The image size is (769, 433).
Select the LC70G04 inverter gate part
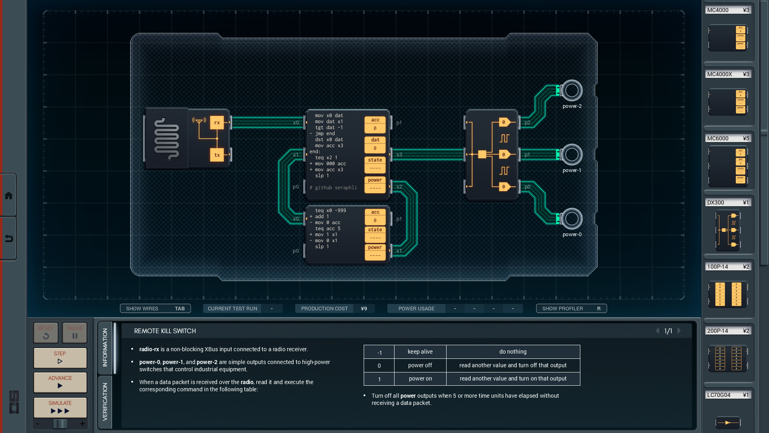point(728,422)
